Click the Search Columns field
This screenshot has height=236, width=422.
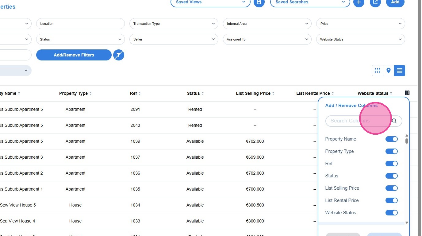tap(364, 121)
